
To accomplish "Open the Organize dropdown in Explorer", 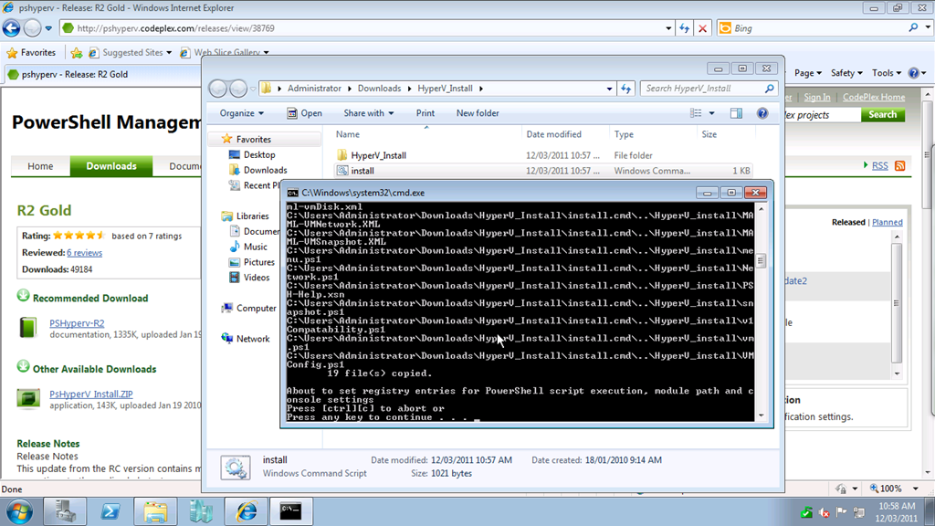I will 241,113.
